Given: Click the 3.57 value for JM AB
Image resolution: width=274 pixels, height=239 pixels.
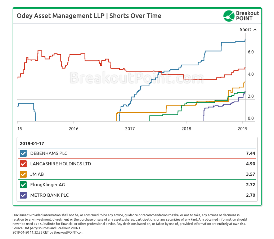Looking at the screenshot, I should pos(251,174).
